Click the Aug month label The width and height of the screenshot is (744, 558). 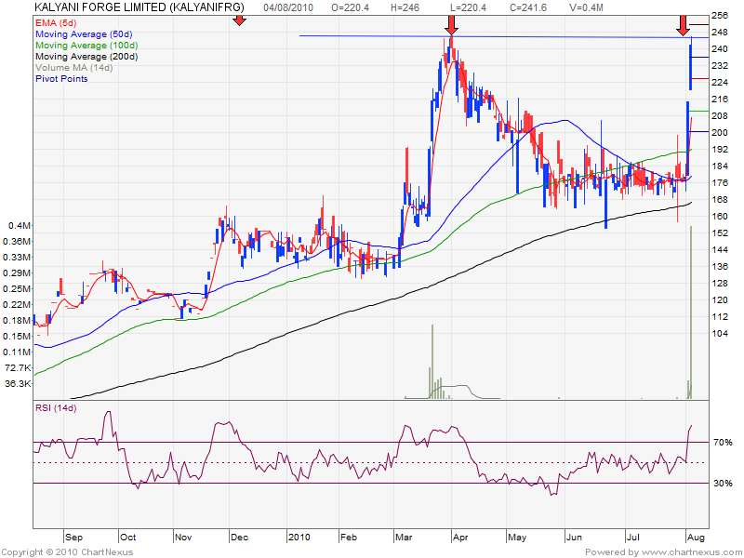[x=696, y=538]
